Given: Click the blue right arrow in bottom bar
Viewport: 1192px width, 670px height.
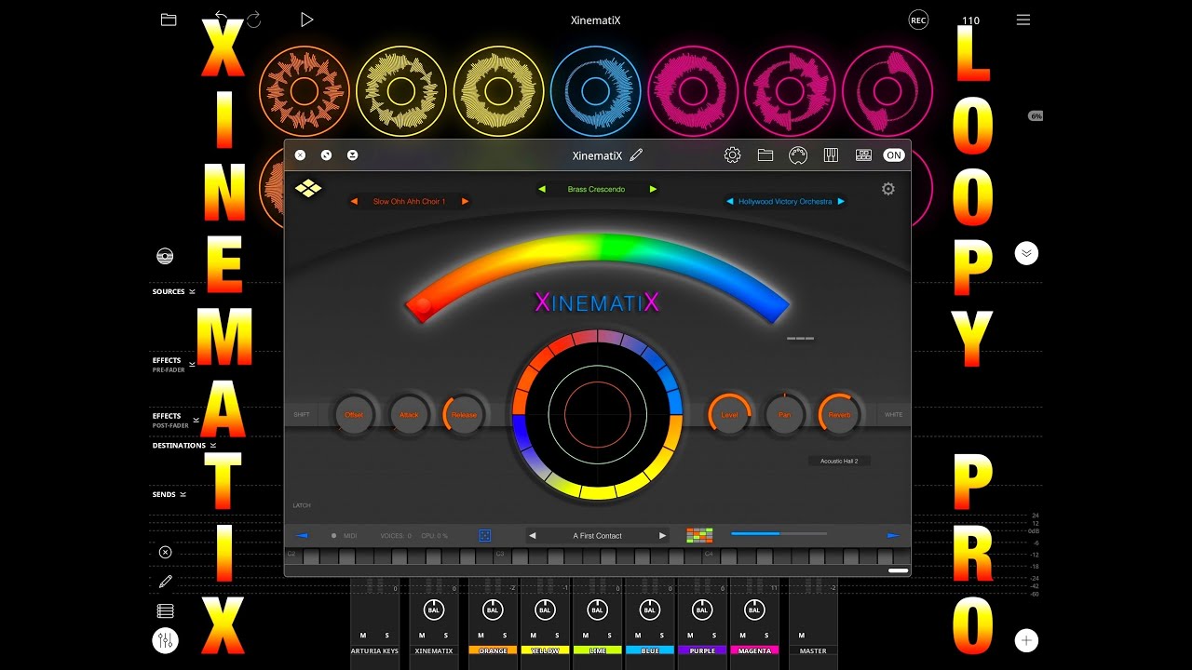Looking at the screenshot, I should [x=893, y=535].
